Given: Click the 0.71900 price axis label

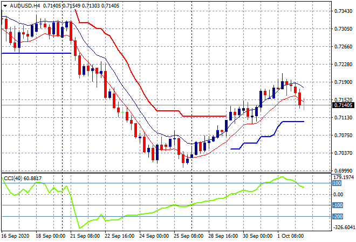Looking at the screenshot, I should [343, 82].
